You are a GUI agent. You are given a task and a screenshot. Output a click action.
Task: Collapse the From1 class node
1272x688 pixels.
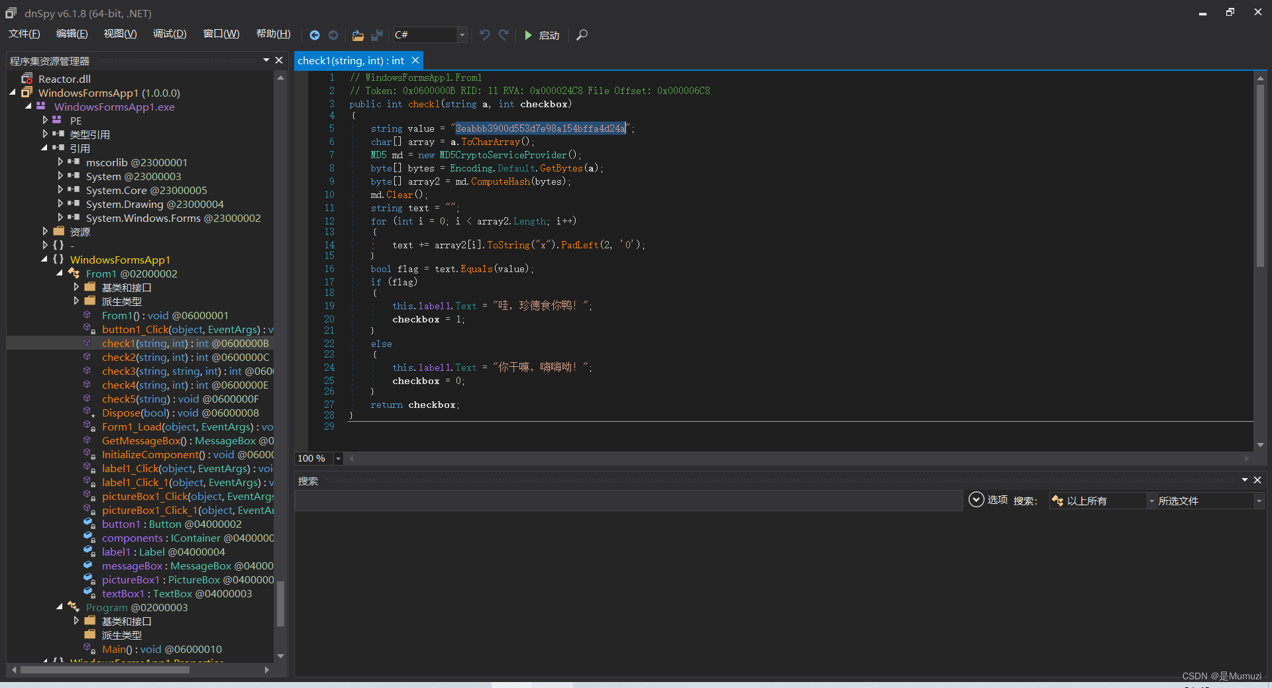60,273
